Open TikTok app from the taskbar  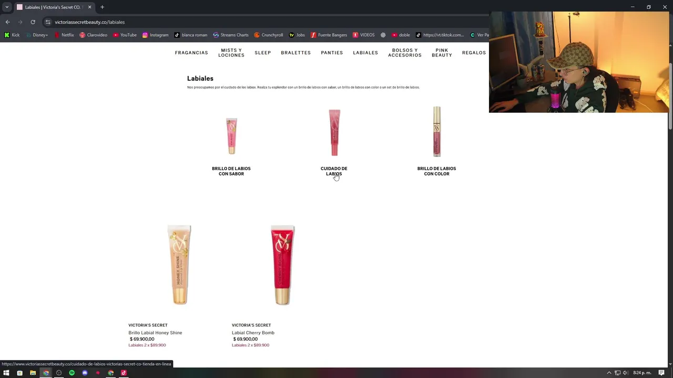[x=124, y=373]
